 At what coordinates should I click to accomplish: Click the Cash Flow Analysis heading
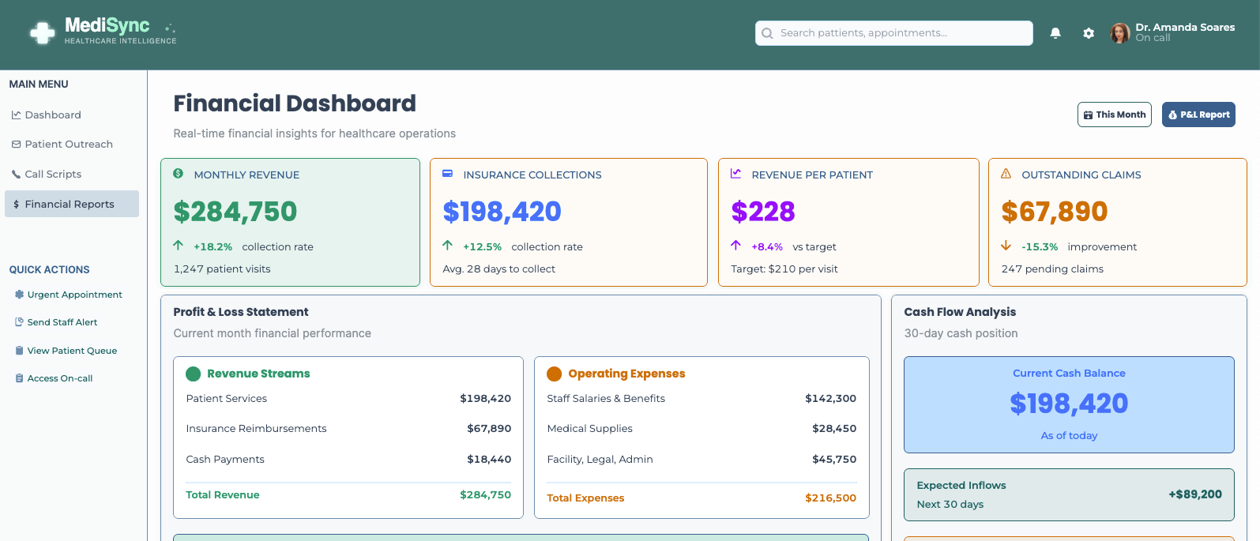[960, 312]
